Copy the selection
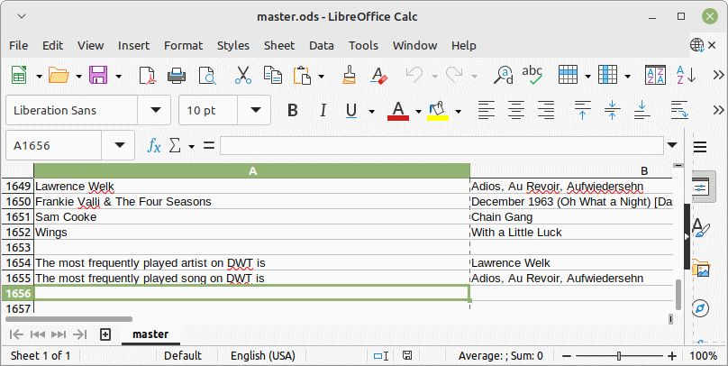728x366 pixels. 272,75
